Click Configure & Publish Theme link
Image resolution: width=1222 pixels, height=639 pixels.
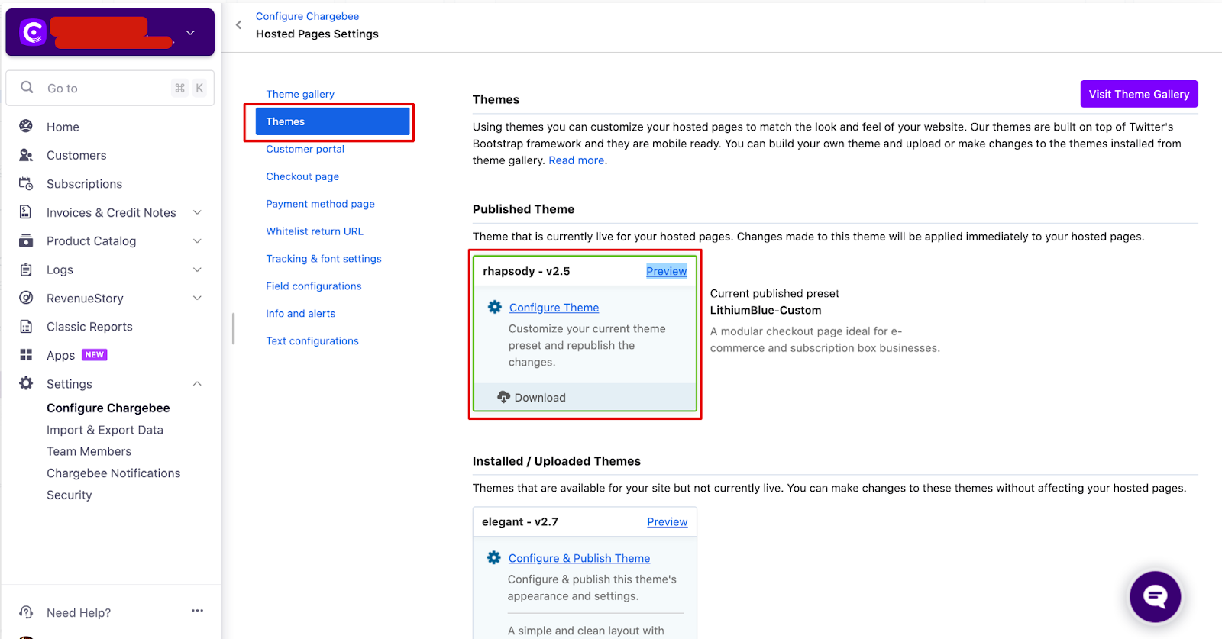[x=579, y=559]
